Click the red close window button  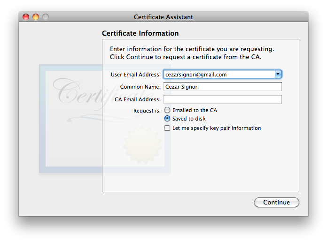26,17
